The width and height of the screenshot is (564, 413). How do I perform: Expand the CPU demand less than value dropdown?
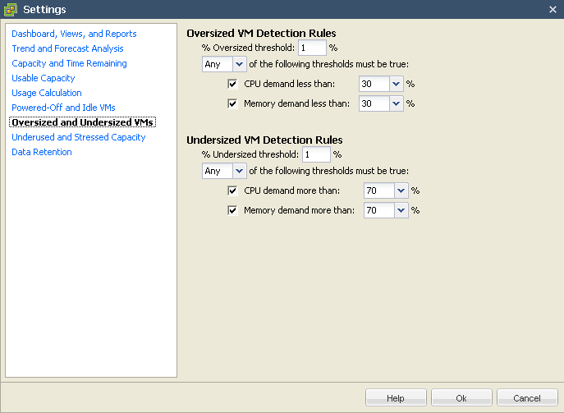click(x=396, y=84)
